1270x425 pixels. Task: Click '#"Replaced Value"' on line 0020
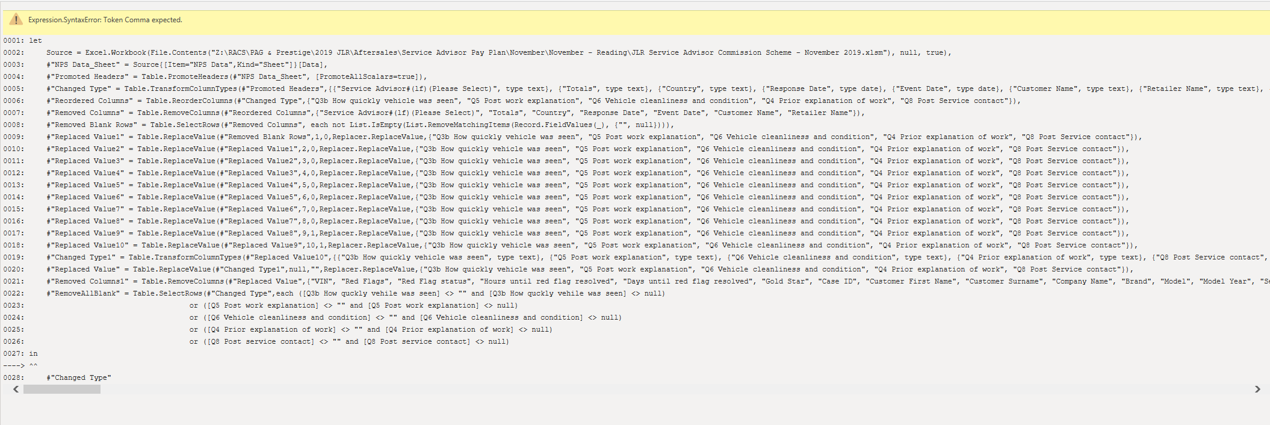coord(83,269)
